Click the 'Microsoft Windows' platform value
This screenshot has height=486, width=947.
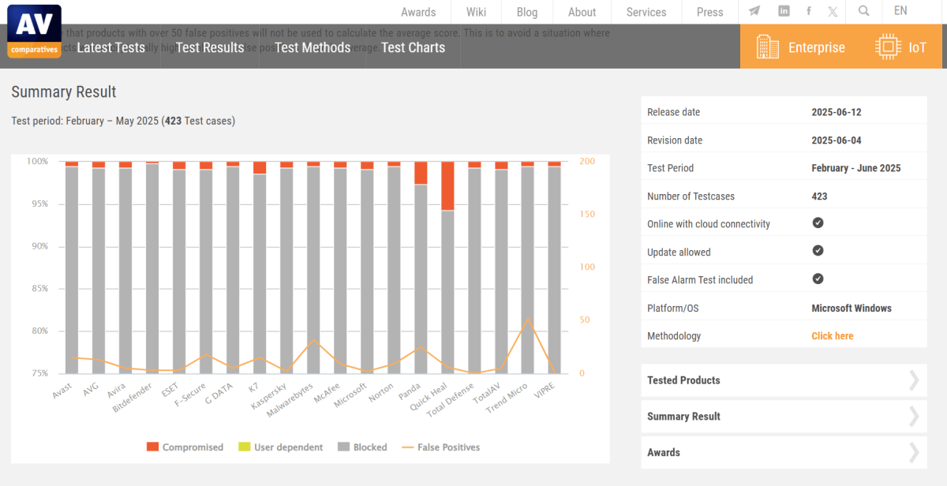click(852, 308)
